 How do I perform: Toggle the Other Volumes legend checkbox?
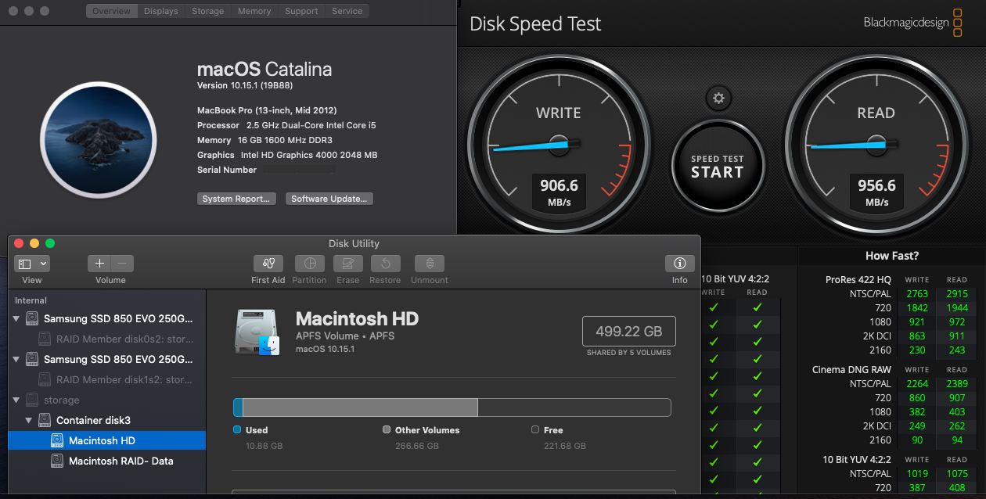click(387, 429)
